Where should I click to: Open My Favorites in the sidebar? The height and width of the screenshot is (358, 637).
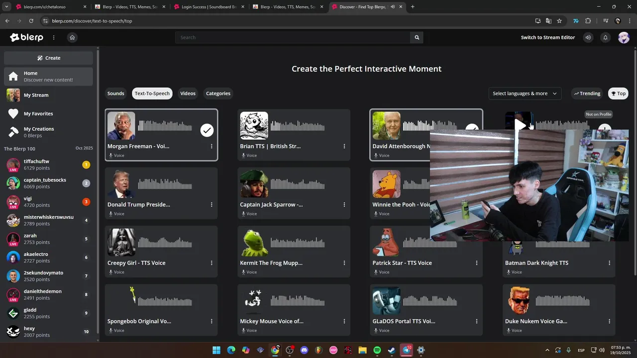(x=48, y=114)
